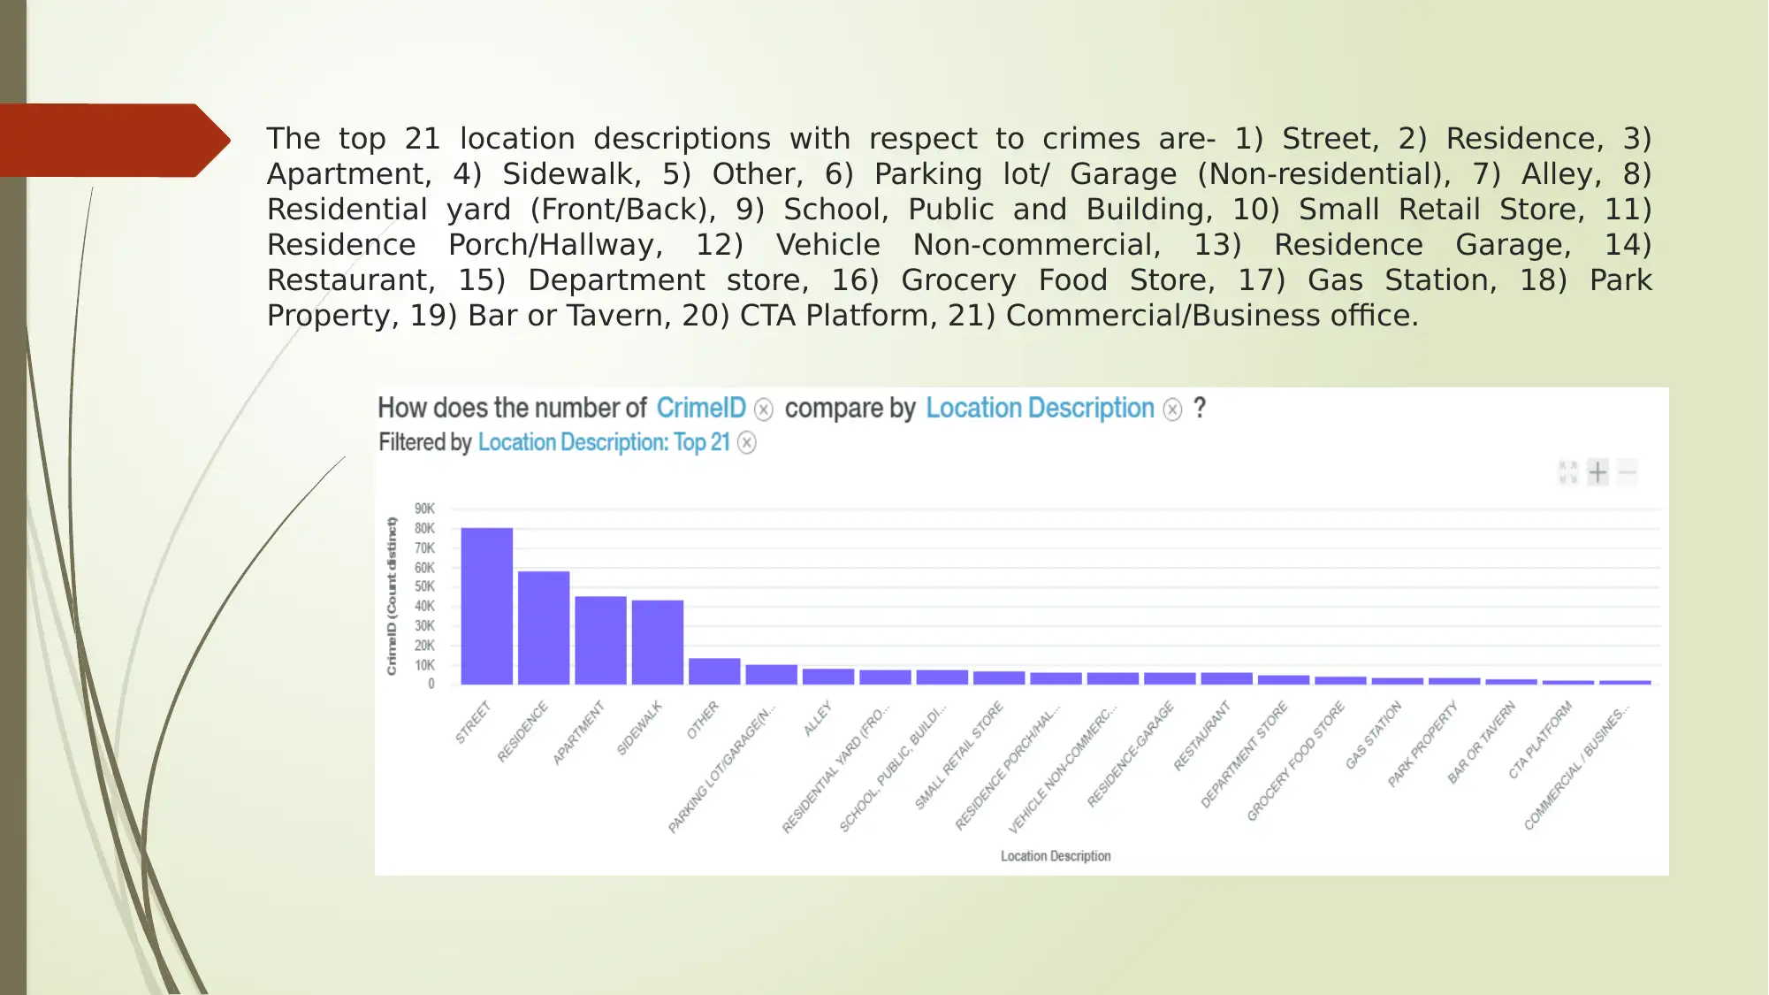This screenshot has height=995, width=1769.
Task: Click the GAS STATION axis label
Action: pyautogui.click(x=1374, y=735)
